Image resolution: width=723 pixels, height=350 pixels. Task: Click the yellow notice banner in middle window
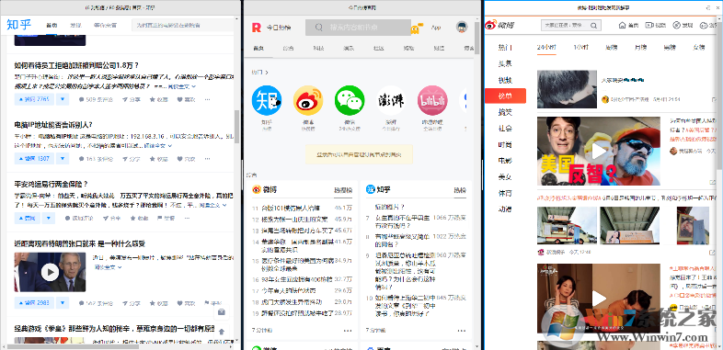pos(359,154)
